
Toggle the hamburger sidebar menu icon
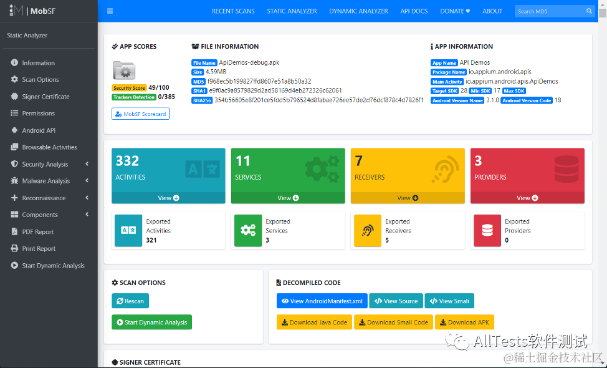coord(110,11)
